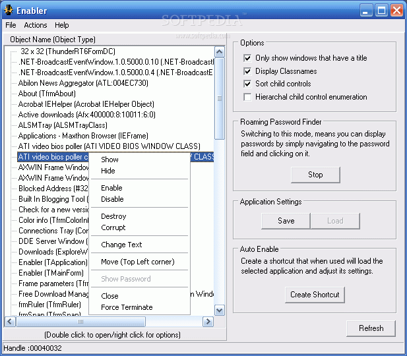Close the Enabler window

397,11
